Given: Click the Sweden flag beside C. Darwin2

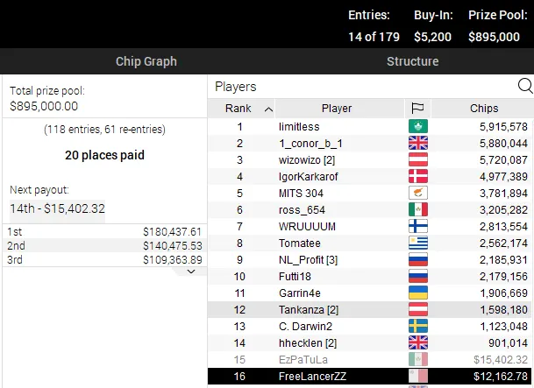Looking at the screenshot, I should tap(417, 326).
